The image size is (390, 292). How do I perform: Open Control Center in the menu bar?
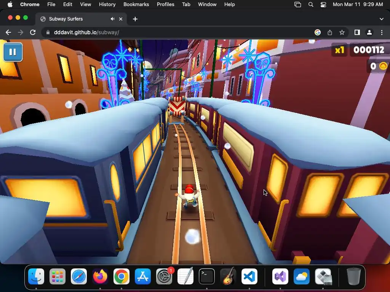pyautogui.click(x=323, y=4)
